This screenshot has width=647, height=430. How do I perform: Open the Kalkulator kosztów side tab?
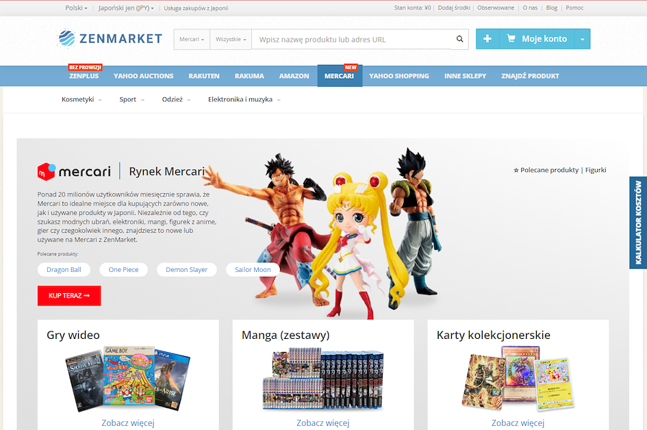(x=638, y=223)
